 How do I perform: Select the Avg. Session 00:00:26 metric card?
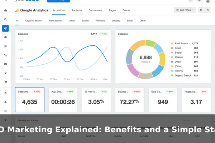[x=63, y=100]
